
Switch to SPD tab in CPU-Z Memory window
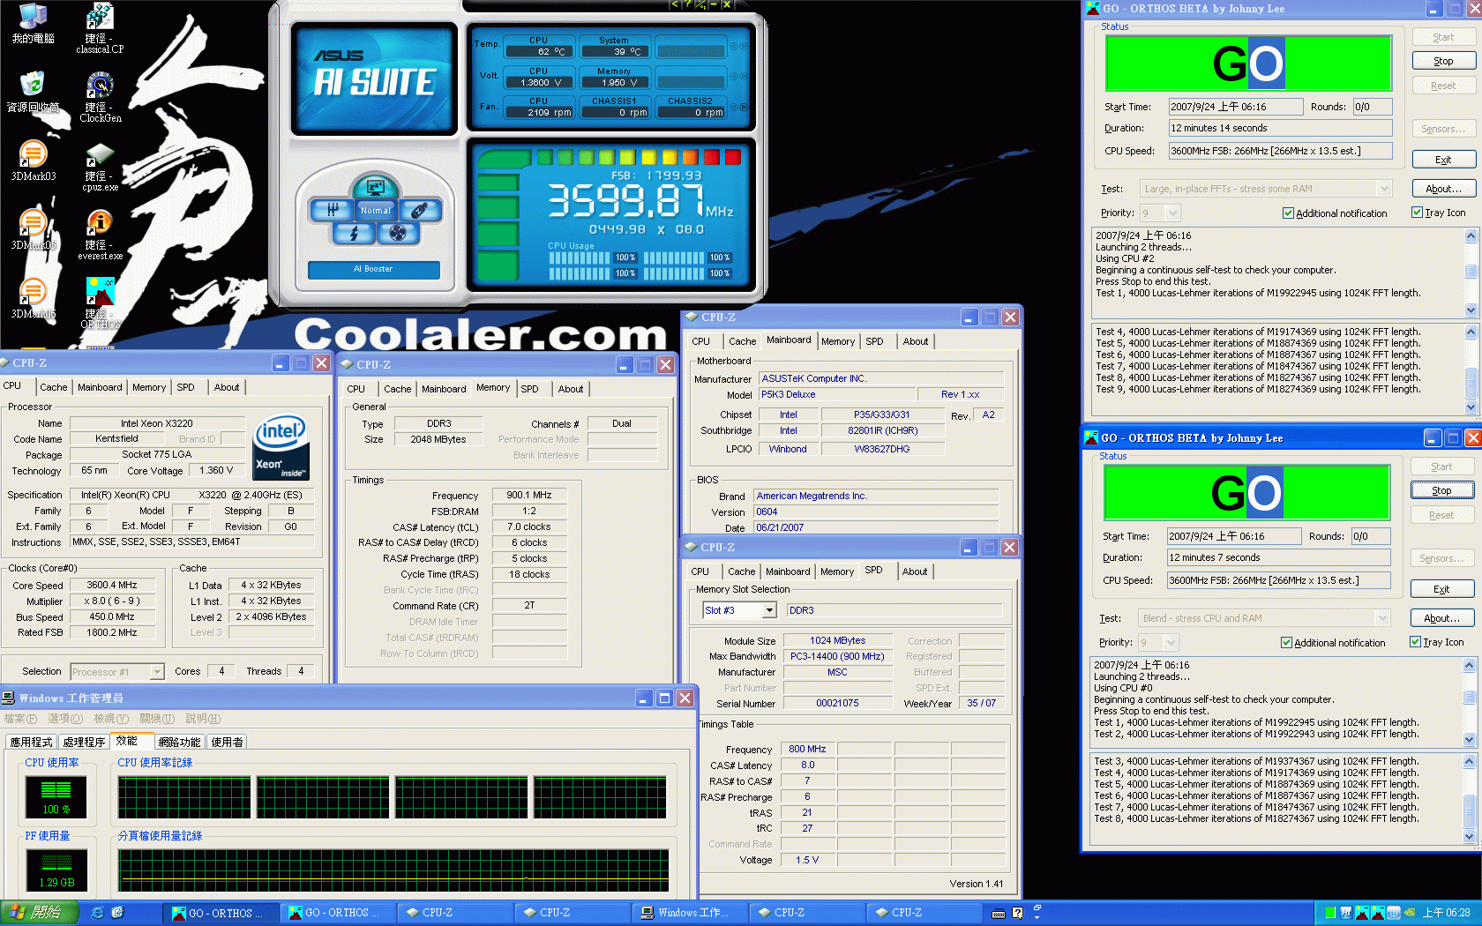[x=529, y=389]
